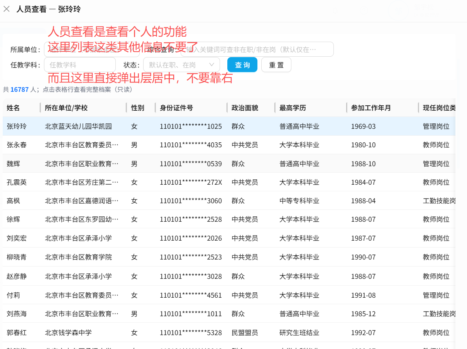Expand the 状态 dropdown chevron
The height and width of the screenshot is (349, 467).
coord(212,65)
